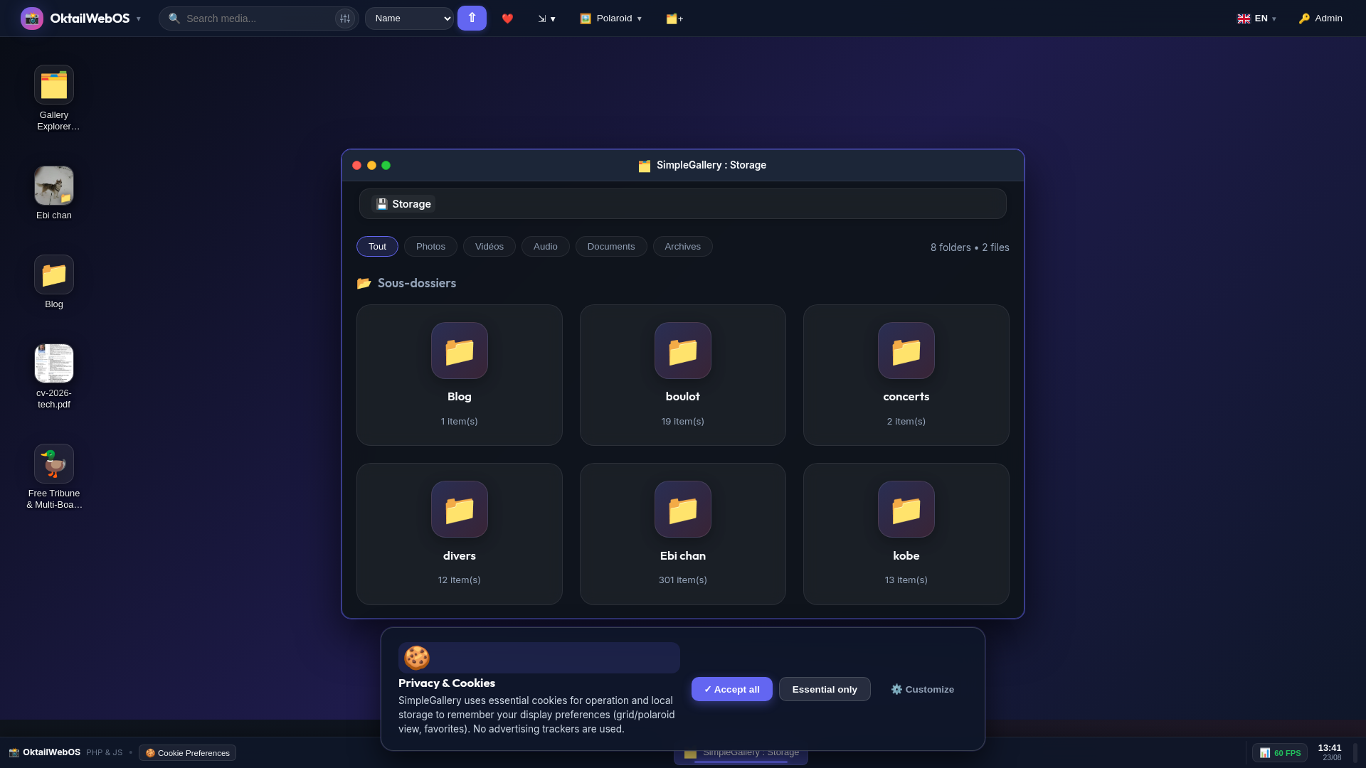The height and width of the screenshot is (768, 1366).
Task: Open the Name sort dropdown
Action: tap(409, 18)
